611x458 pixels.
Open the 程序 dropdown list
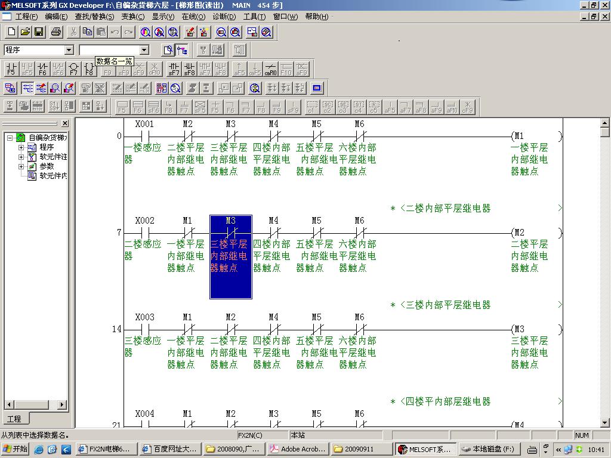pos(69,50)
